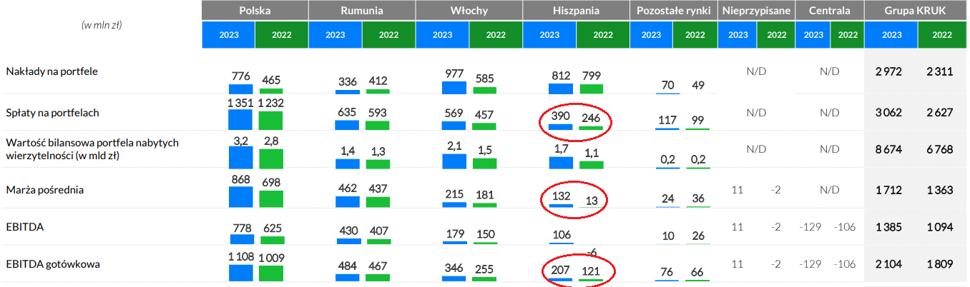Click value 799 in Hiszpania Nakłady
Screen dimensions: 970x287
[x=592, y=76]
